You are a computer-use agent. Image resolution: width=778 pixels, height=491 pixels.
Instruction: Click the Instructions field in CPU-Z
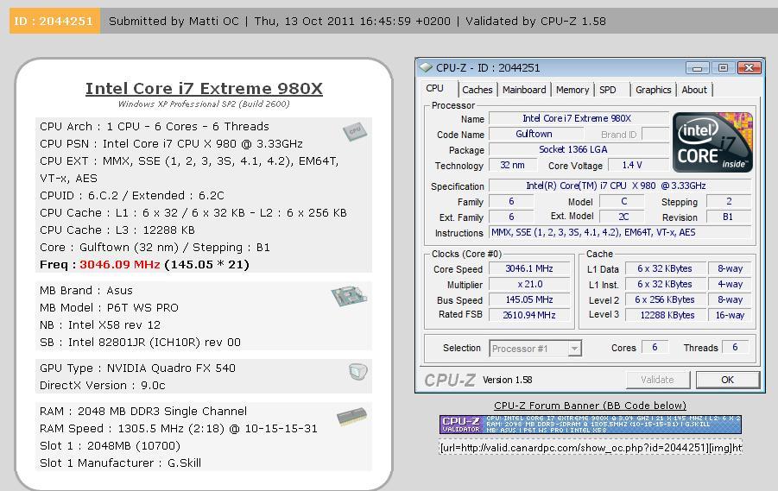click(620, 232)
